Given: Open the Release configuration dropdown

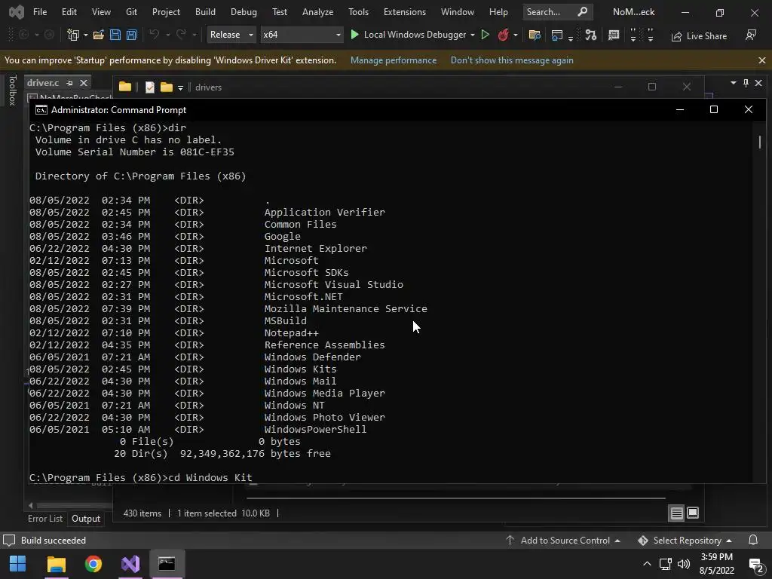Looking at the screenshot, I should tap(231, 35).
